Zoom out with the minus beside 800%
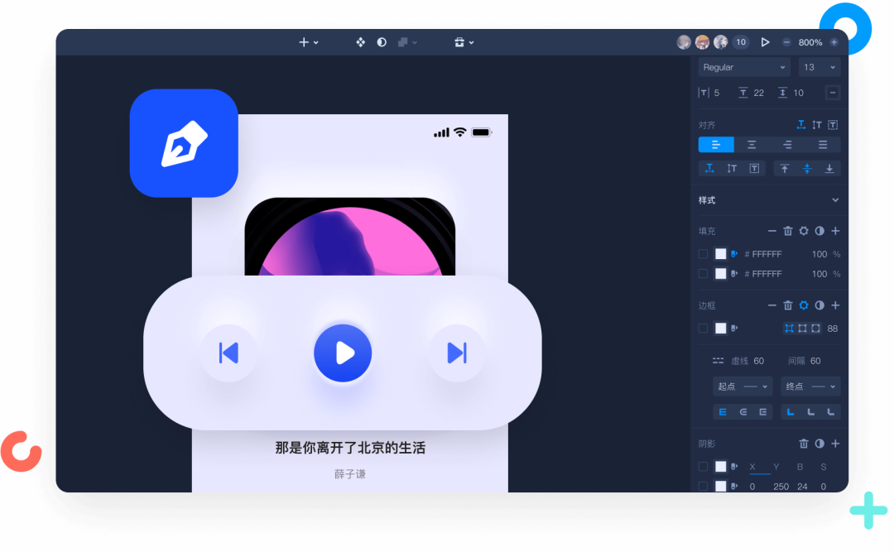The height and width of the screenshot is (552, 894). pos(787,42)
